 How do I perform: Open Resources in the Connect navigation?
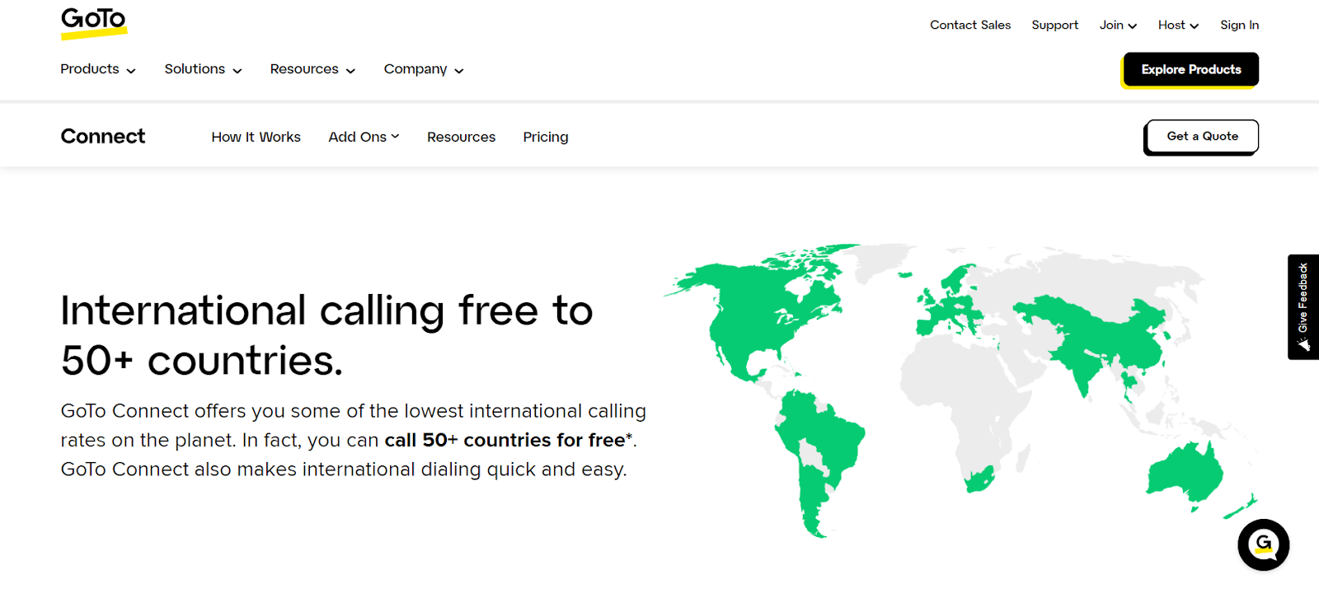pyautogui.click(x=461, y=137)
